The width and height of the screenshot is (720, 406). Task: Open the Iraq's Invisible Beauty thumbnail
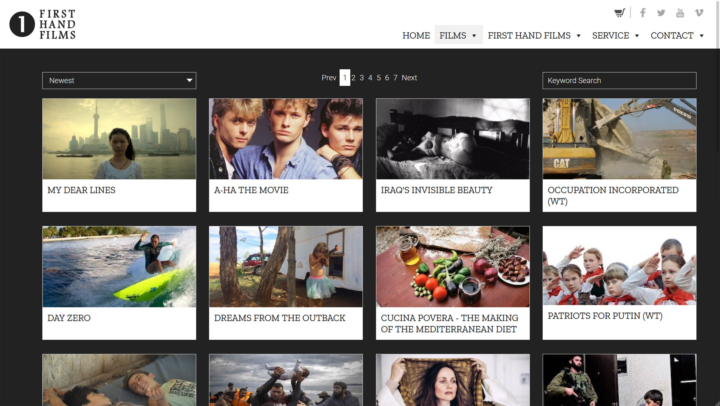click(453, 139)
